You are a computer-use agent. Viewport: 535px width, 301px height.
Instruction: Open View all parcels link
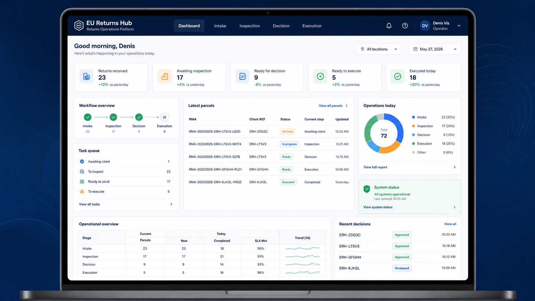tap(331, 106)
